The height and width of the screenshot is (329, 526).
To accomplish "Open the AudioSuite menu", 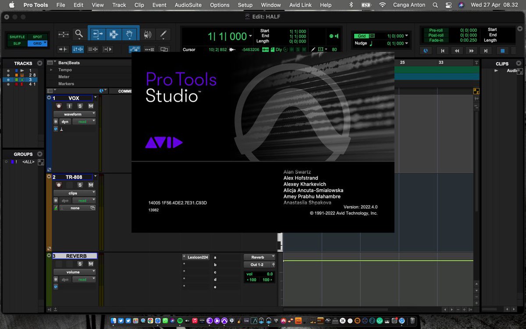I will [x=188, y=5].
